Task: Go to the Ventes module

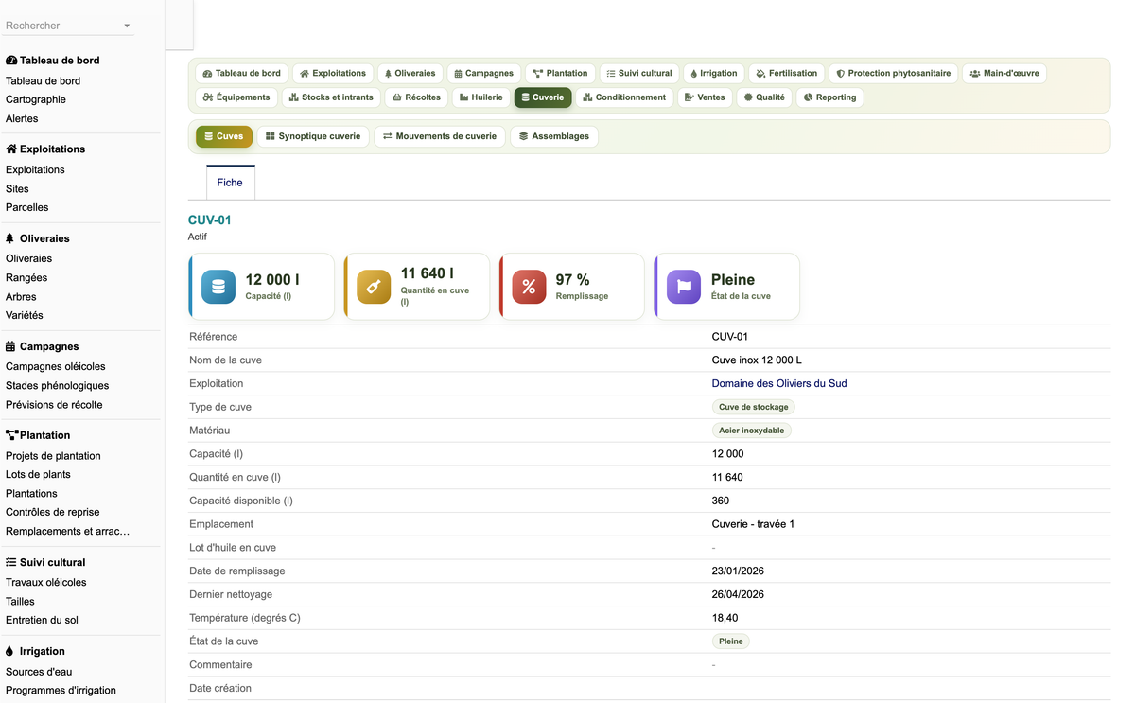Action: (x=705, y=97)
